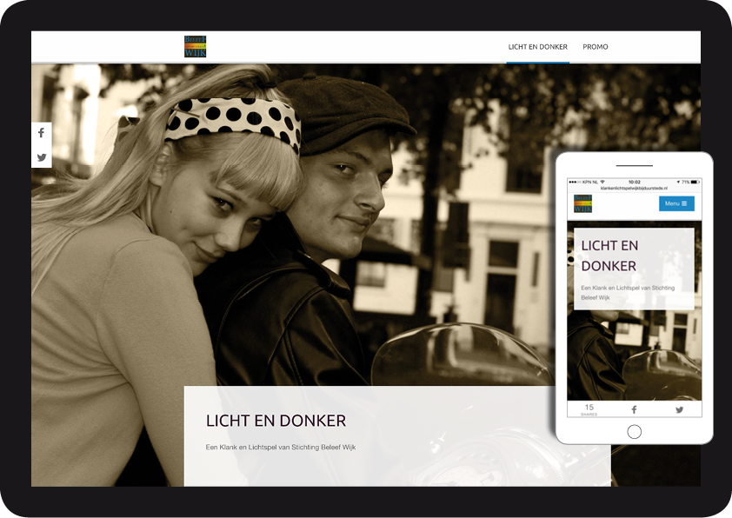732x518 pixels.
Task: Click the desktop LICHT EN DONKER heading
Action: (x=276, y=422)
